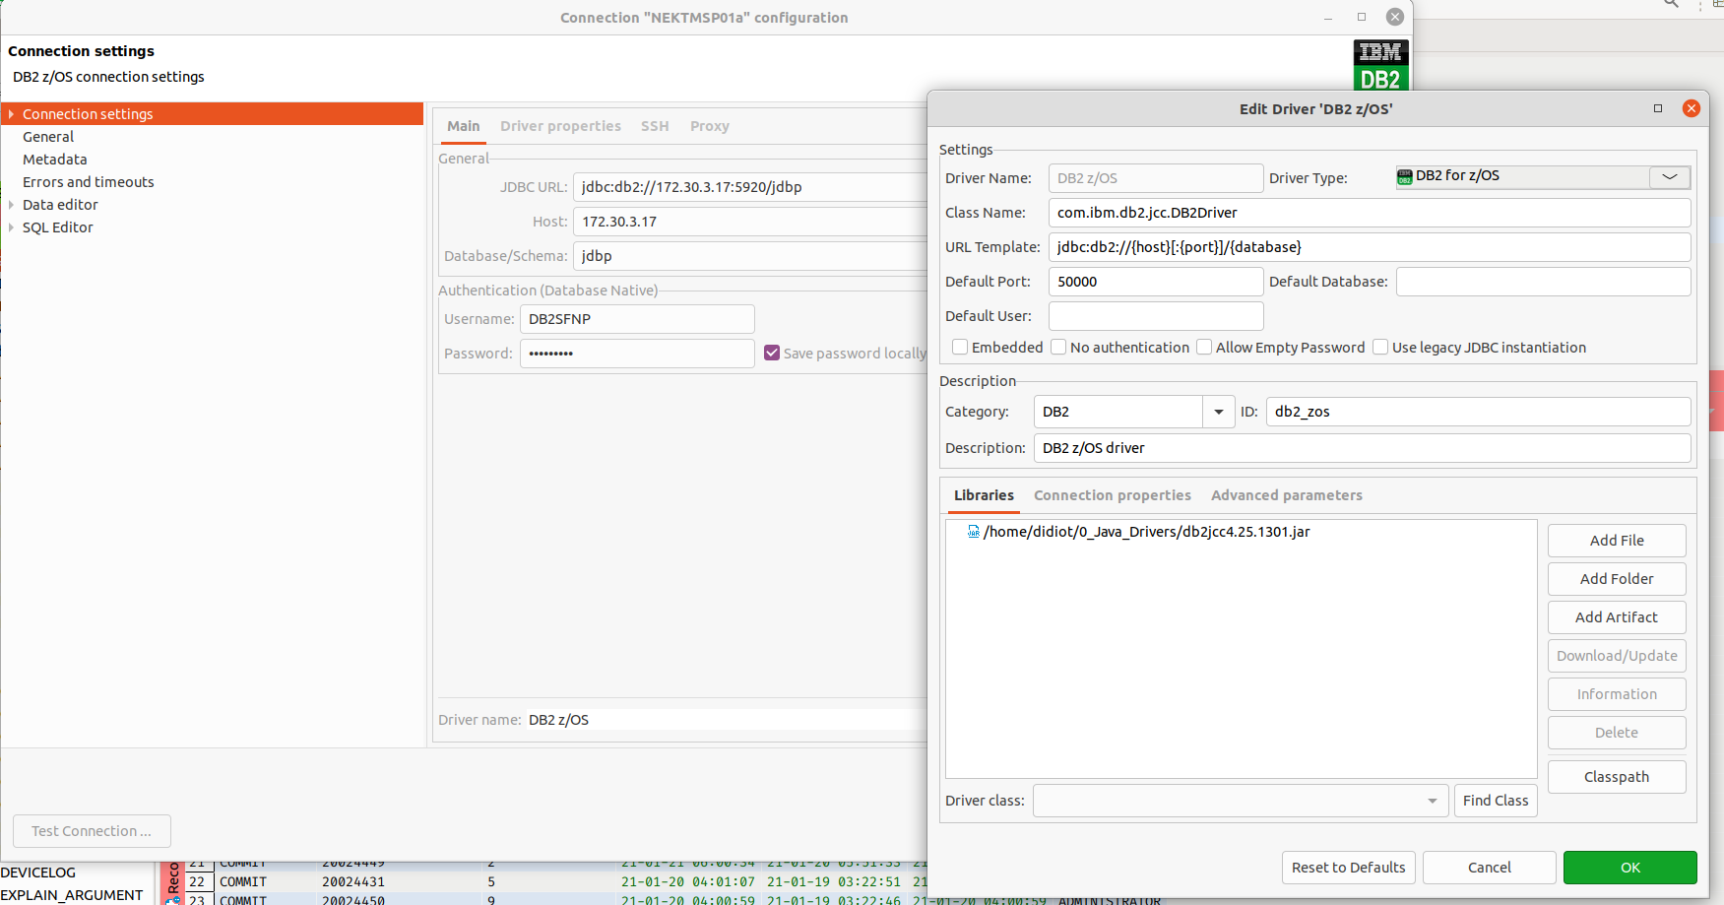The height and width of the screenshot is (905, 1724).
Task: Switch to the Driver properties tab
Action: pyautogui.click(x=560, y=126)
